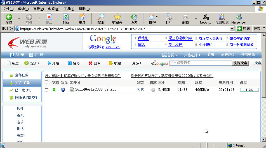Open home page via 主页 icon
266x148 pixels.
coord(82,17)
